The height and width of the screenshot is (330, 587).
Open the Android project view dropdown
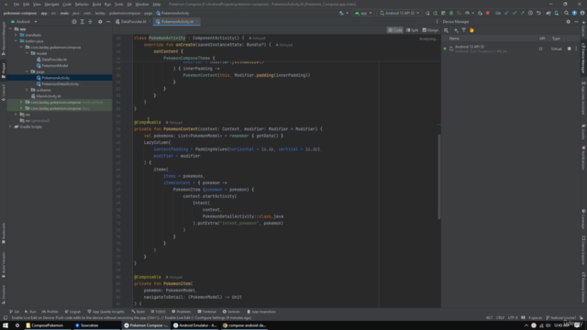click(24, 22)
